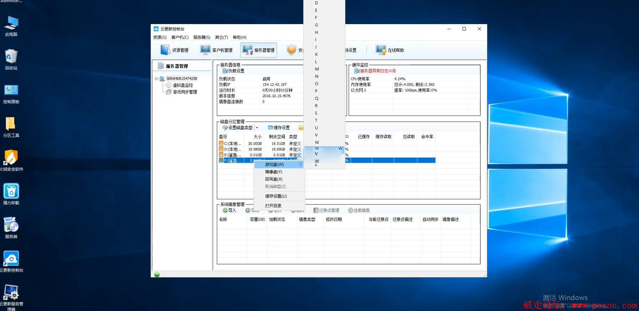Open 资源管理 in the toolbar
The width and height of the screenshot is (639, 311).
(174, 50)
